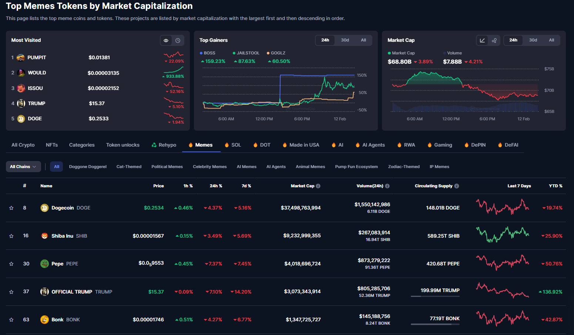Filter by Political Memes

pyautogui.click(x=167, y=167)
